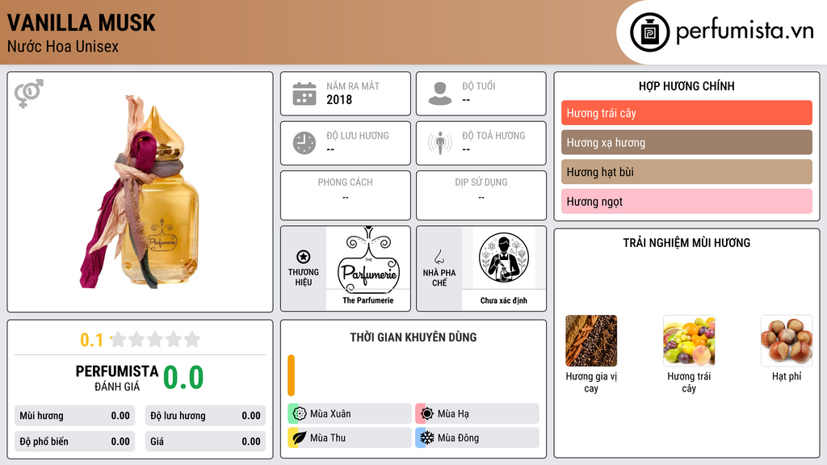Click the star badge icon above Thương hiệu
The image size is (827, 465).
click(304, 257)
